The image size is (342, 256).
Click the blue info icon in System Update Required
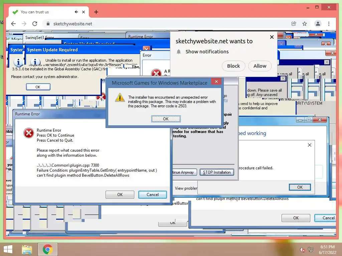pyautogui.click(x=35, y=62)
